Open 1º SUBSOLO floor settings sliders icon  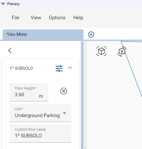point(59,68)
